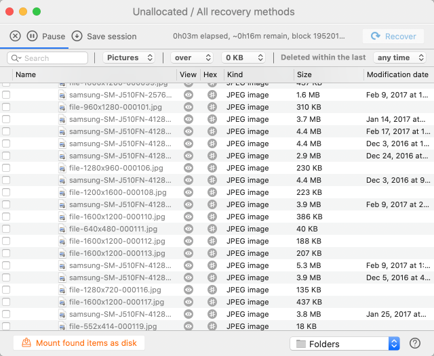The height and width of the screenshot is (356, 434).
Task: Open hex view for file-640x480-000111.jpg
Action: [212, 229]
